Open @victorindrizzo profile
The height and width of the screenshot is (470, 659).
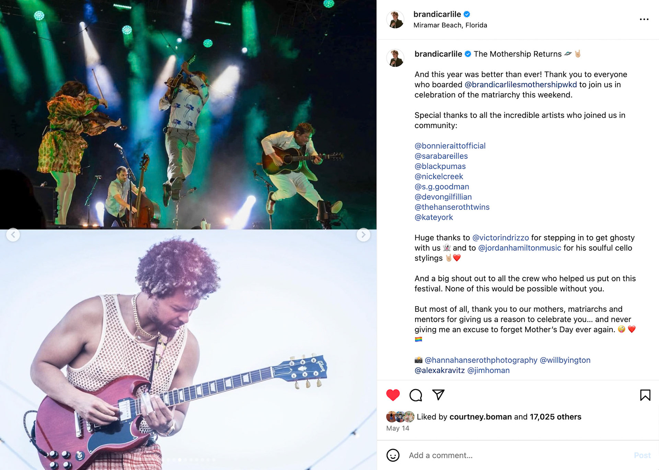tap(500, 238)
